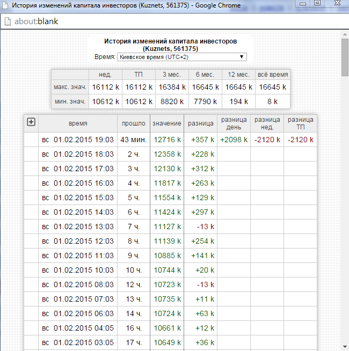Click the всё время summary header
Viewport: 349px width, 351px height.
272,75
